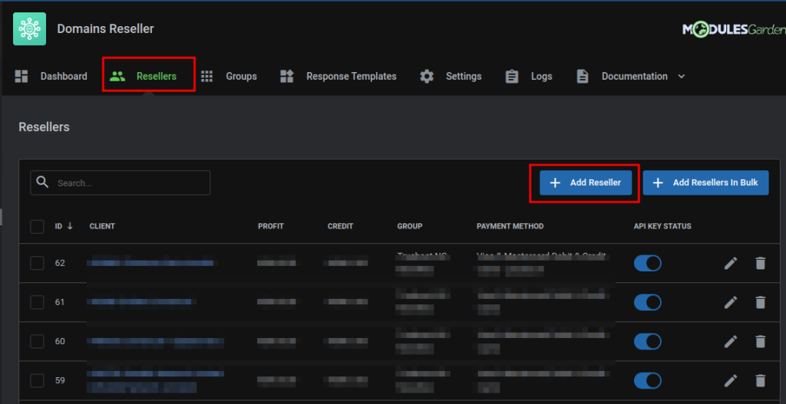Viewport: 786px width, 404px height.
Task: Check the select-all checkbox in header
Action: [37, 226]
